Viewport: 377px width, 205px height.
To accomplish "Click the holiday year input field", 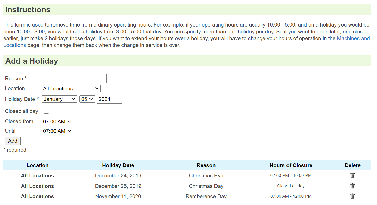I will (110, 99).
